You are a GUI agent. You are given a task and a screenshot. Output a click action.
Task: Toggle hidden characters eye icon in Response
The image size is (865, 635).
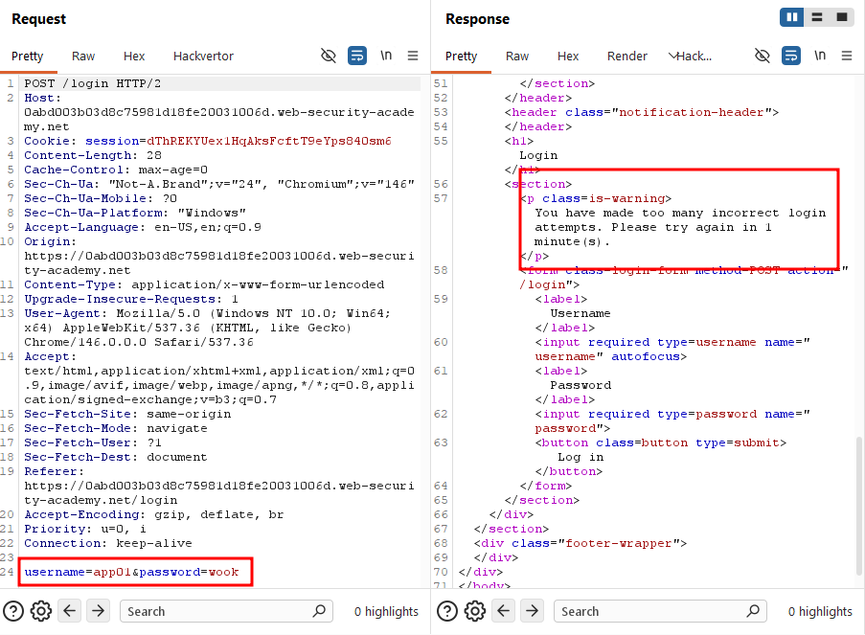763,56
